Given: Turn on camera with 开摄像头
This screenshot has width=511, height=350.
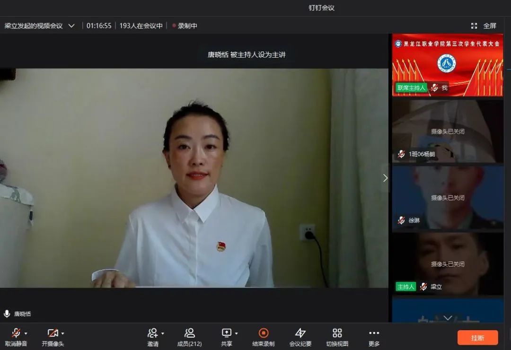Looking at the screenshot, I should (x=53, y=333).
